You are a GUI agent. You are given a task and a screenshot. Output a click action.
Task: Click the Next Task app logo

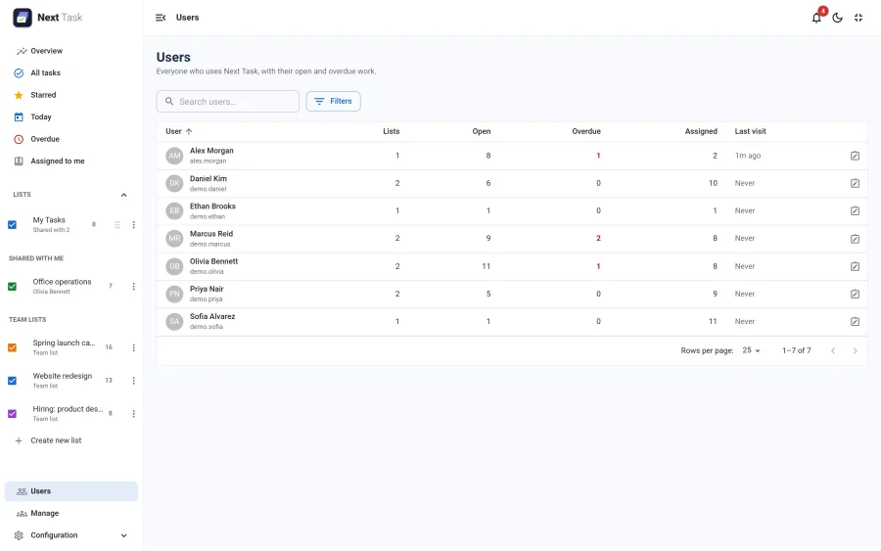point(23,18)
